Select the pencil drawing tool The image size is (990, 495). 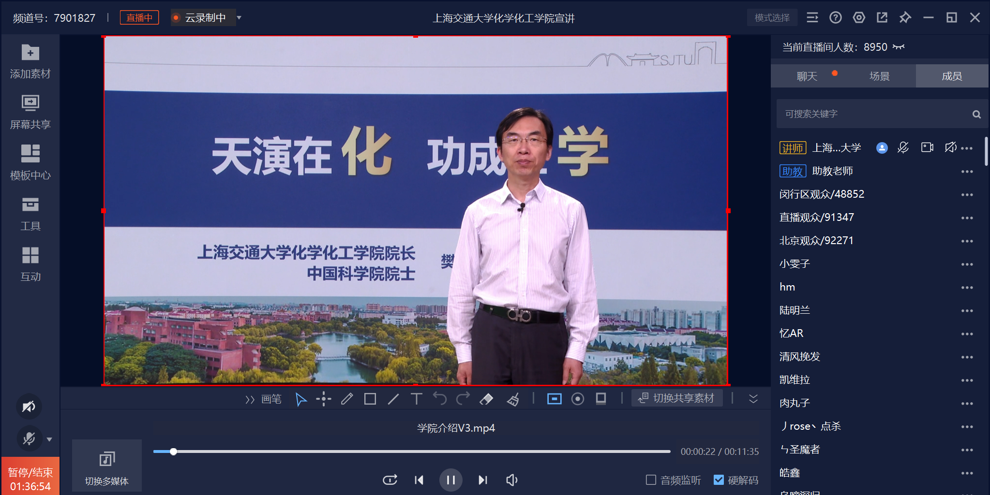[347, 399]
